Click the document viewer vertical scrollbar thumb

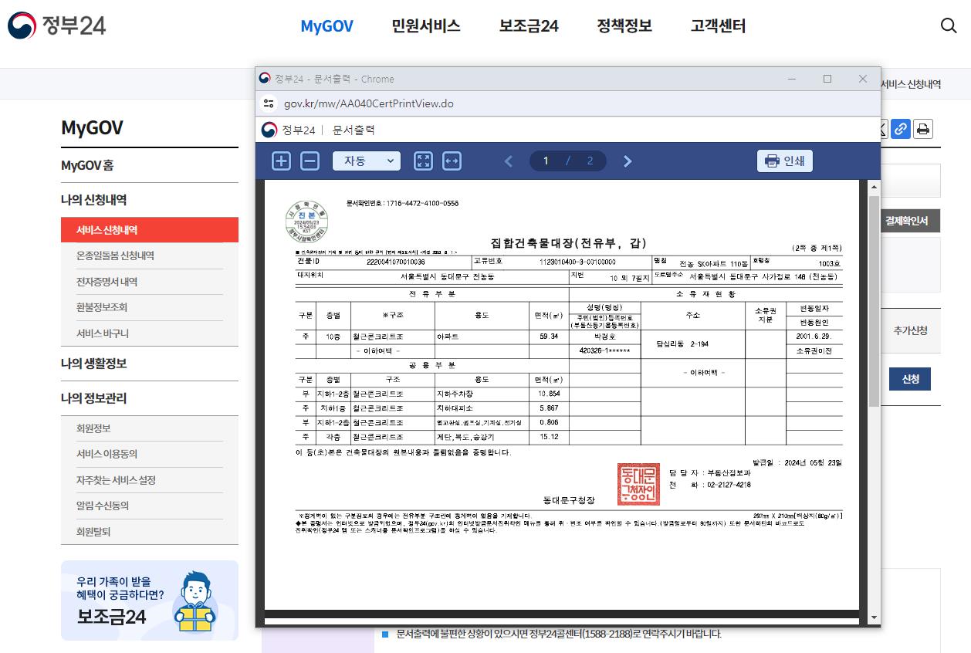pos(874,301)
